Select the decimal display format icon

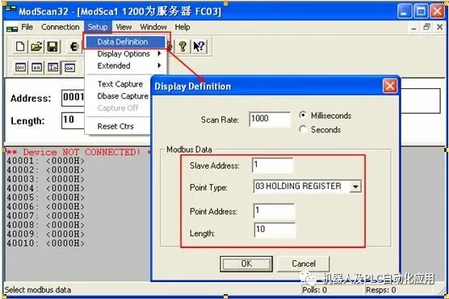pyautogui.click(x=37, y=68)
